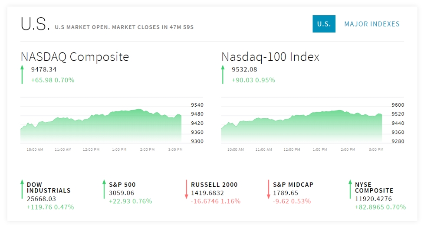Viewport: 434px width, 228px height.
Task: Click the S&P Midcap red down arrow
Action: 268,189
